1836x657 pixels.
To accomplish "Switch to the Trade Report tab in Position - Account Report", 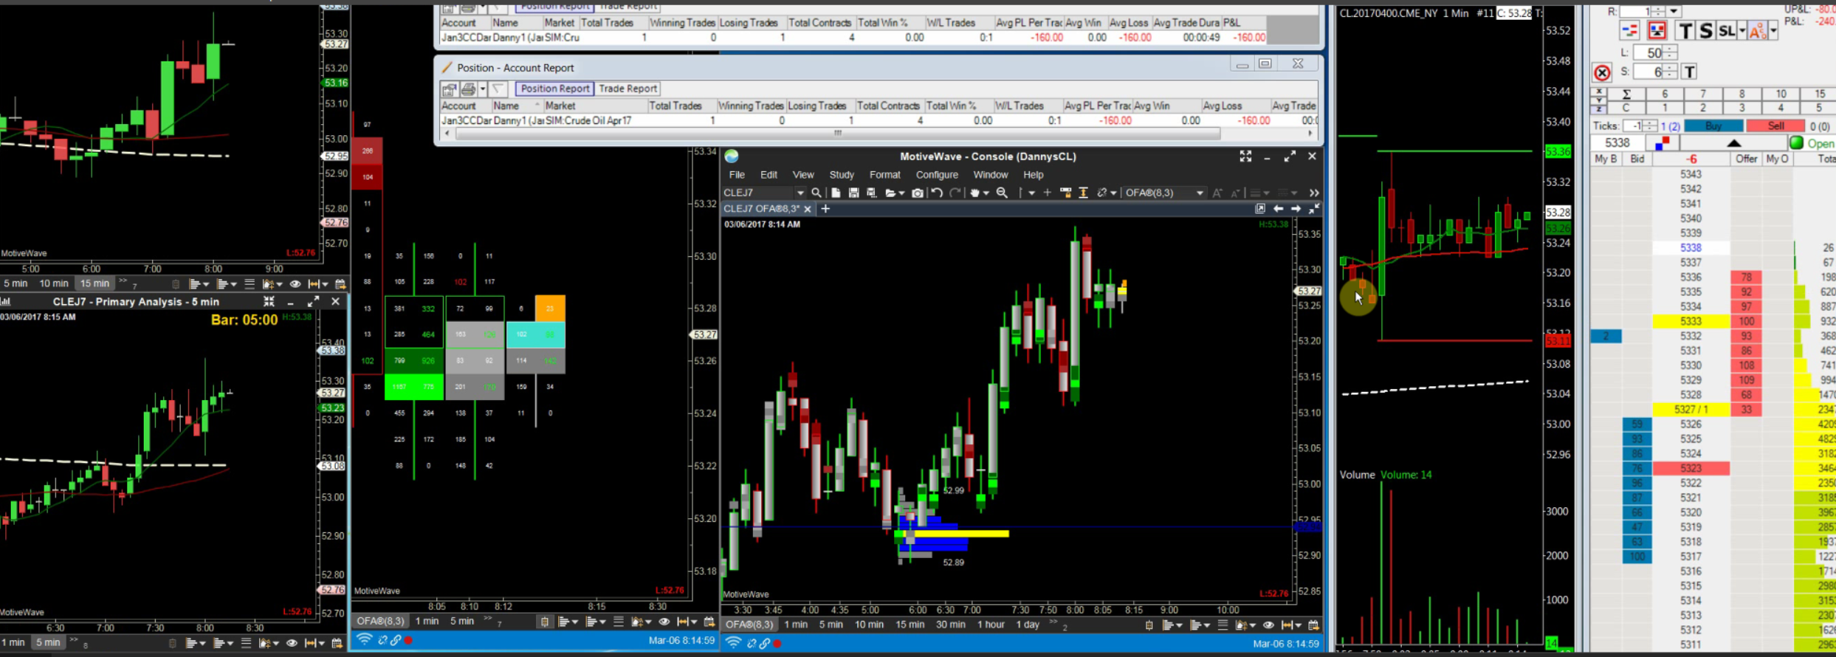I will pyautogui.click(x=628, y=89).
